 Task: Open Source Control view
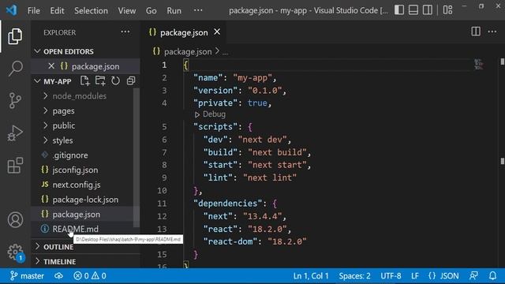[15, 100]
